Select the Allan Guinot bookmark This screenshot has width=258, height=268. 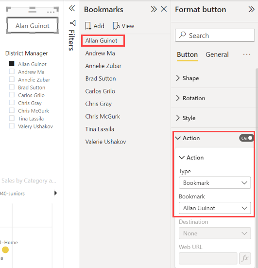pos(101,41)
